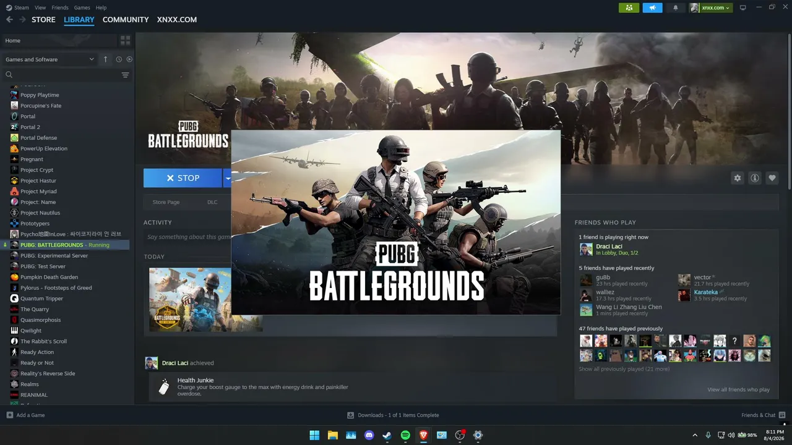
Task: Select REANIMAL in the game list
Action: pyautogui.click(x=34, y=395)
